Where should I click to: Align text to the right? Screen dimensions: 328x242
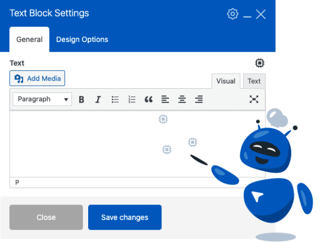click(x=199, y=99)
